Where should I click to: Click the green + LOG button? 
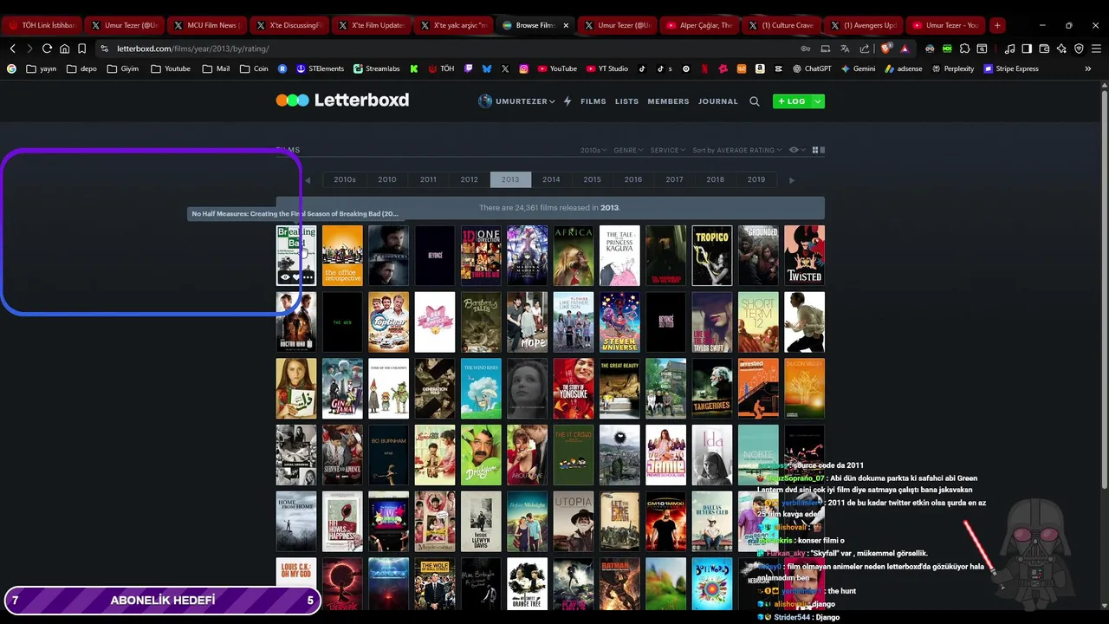pos(792,101)
